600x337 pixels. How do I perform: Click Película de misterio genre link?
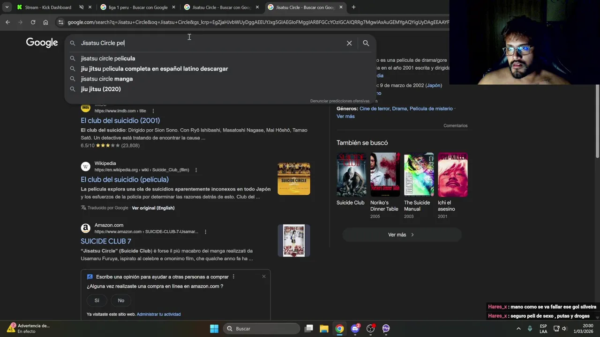pos(431,109)
